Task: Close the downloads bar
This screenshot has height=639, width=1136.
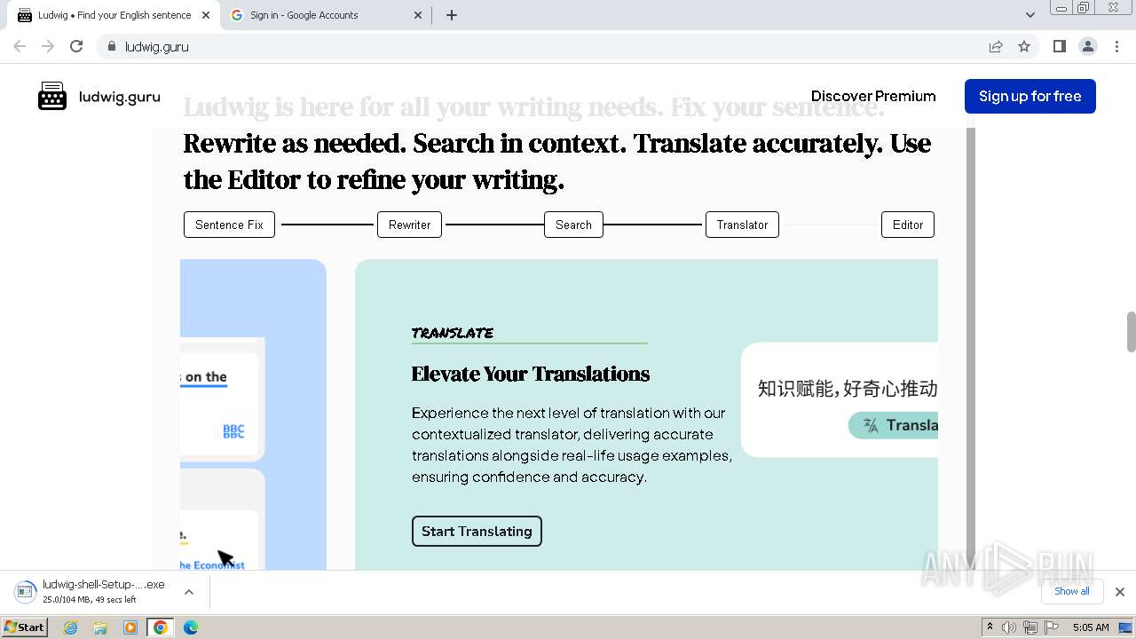Action: coord(1120,592)
